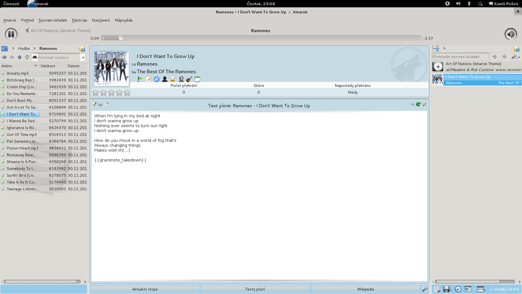Image resolution: width=522 pixels, height=294 pixels.
Task: Open the Pohled menu
Action: tap(27, 20)
